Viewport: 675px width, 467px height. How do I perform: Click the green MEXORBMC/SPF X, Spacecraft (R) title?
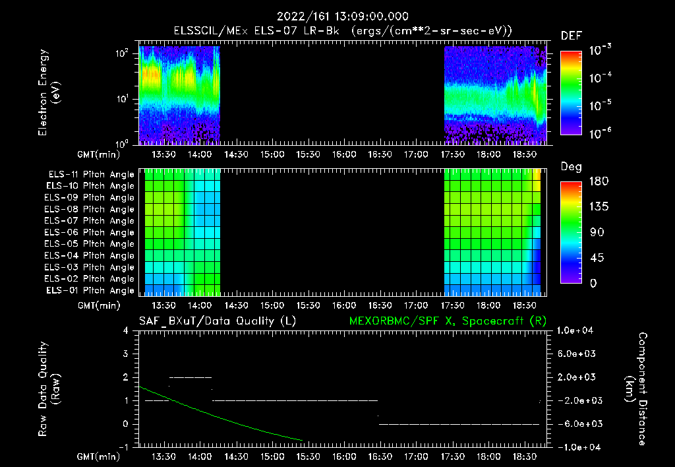click(448, 321)
